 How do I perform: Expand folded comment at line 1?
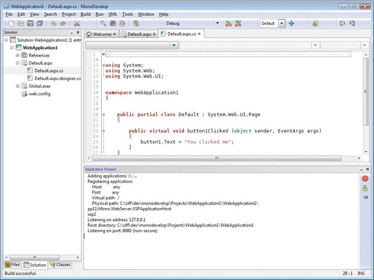click(103, 54)
